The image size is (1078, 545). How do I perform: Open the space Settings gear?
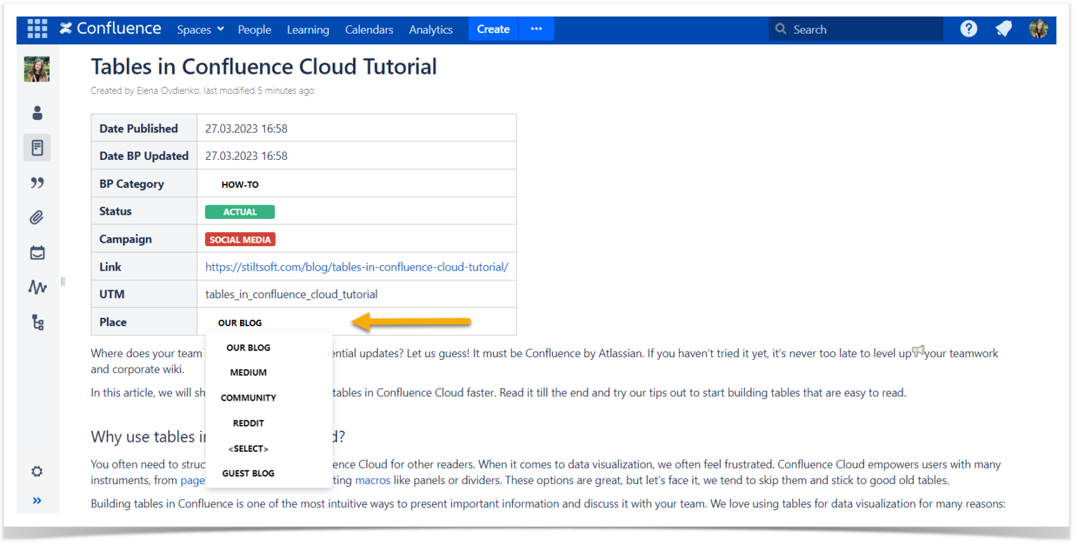(36, 471)
